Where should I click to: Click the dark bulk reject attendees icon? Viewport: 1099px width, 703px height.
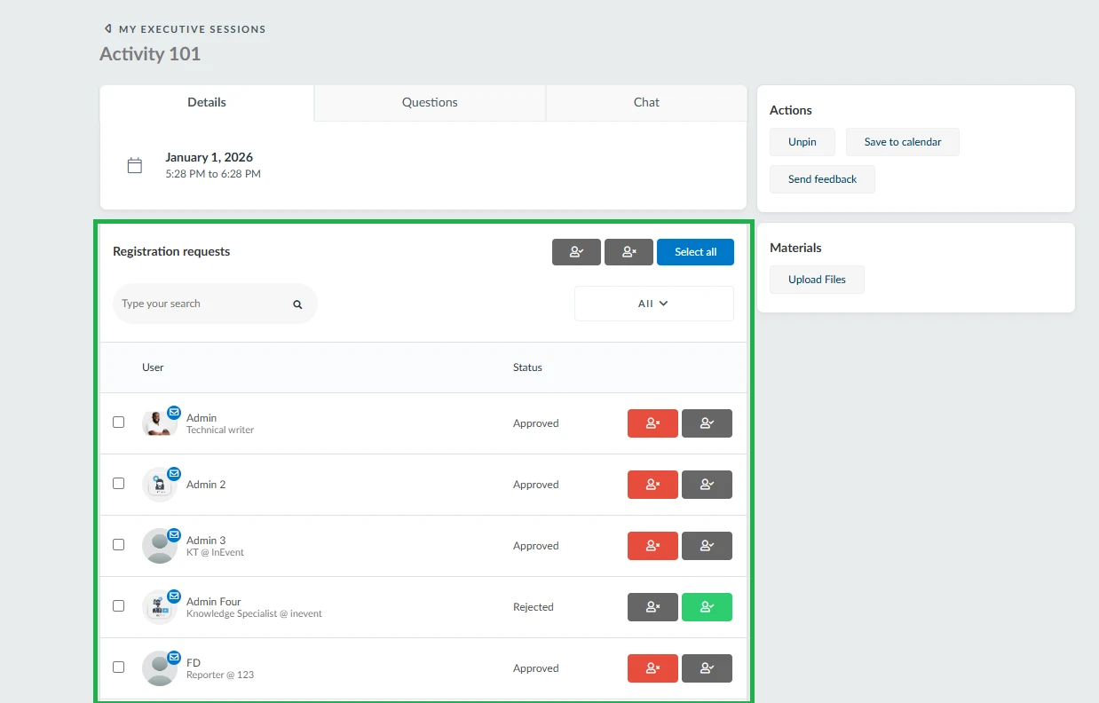click(x=629, y=251)
